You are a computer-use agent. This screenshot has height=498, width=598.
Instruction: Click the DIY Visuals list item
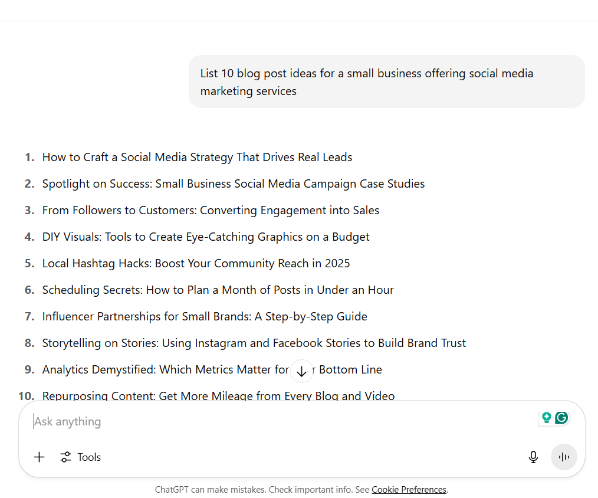(x=205, y=237)
